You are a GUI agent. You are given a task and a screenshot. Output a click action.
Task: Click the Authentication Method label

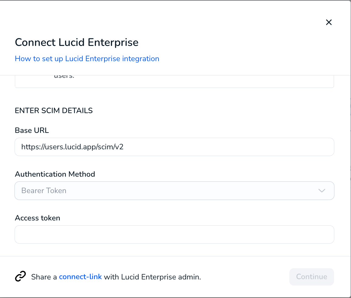[x=55, y=174]
